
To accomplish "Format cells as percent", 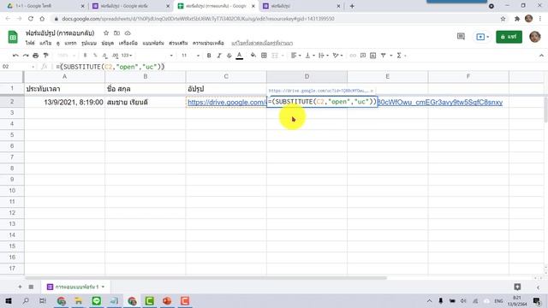I will [95, 56].
